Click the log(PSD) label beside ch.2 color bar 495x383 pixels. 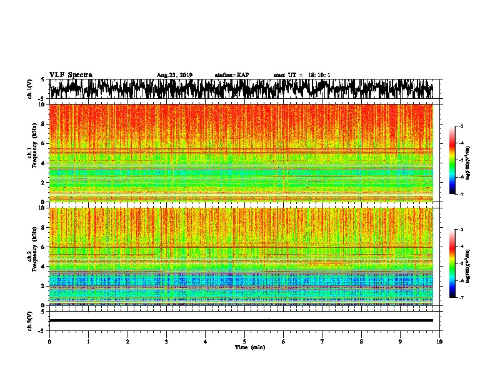coord(468,266)
